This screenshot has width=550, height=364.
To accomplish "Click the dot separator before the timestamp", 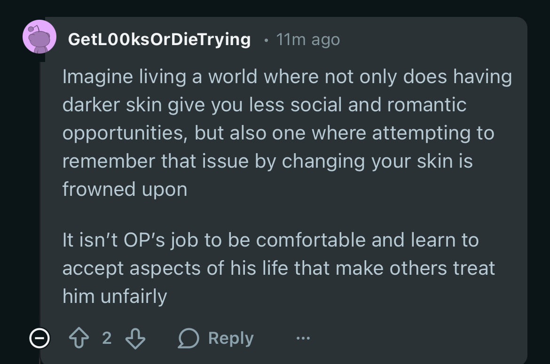I will [x=266, y=40].
